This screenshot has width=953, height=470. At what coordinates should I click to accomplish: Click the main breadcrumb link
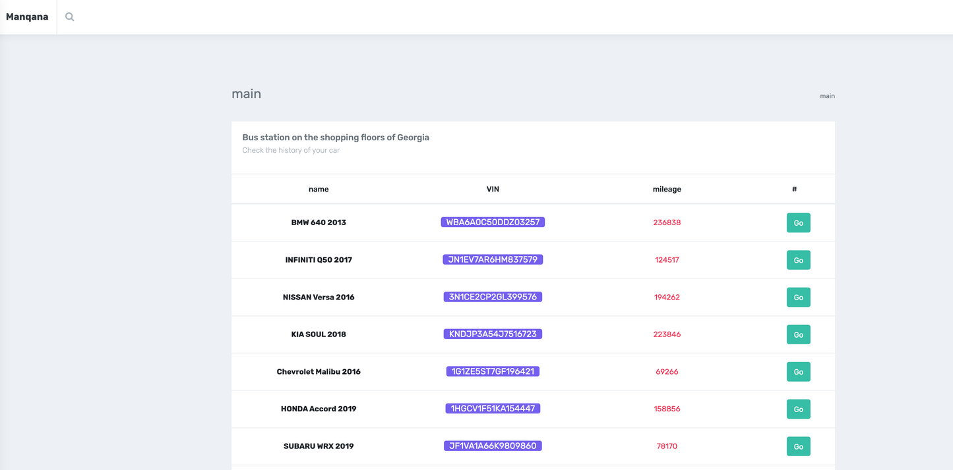click(827, 96)
